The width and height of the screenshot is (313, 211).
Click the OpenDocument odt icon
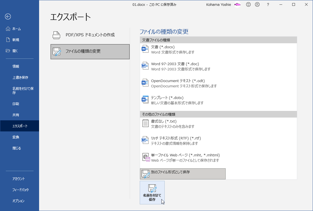click(x=145, y=83)
